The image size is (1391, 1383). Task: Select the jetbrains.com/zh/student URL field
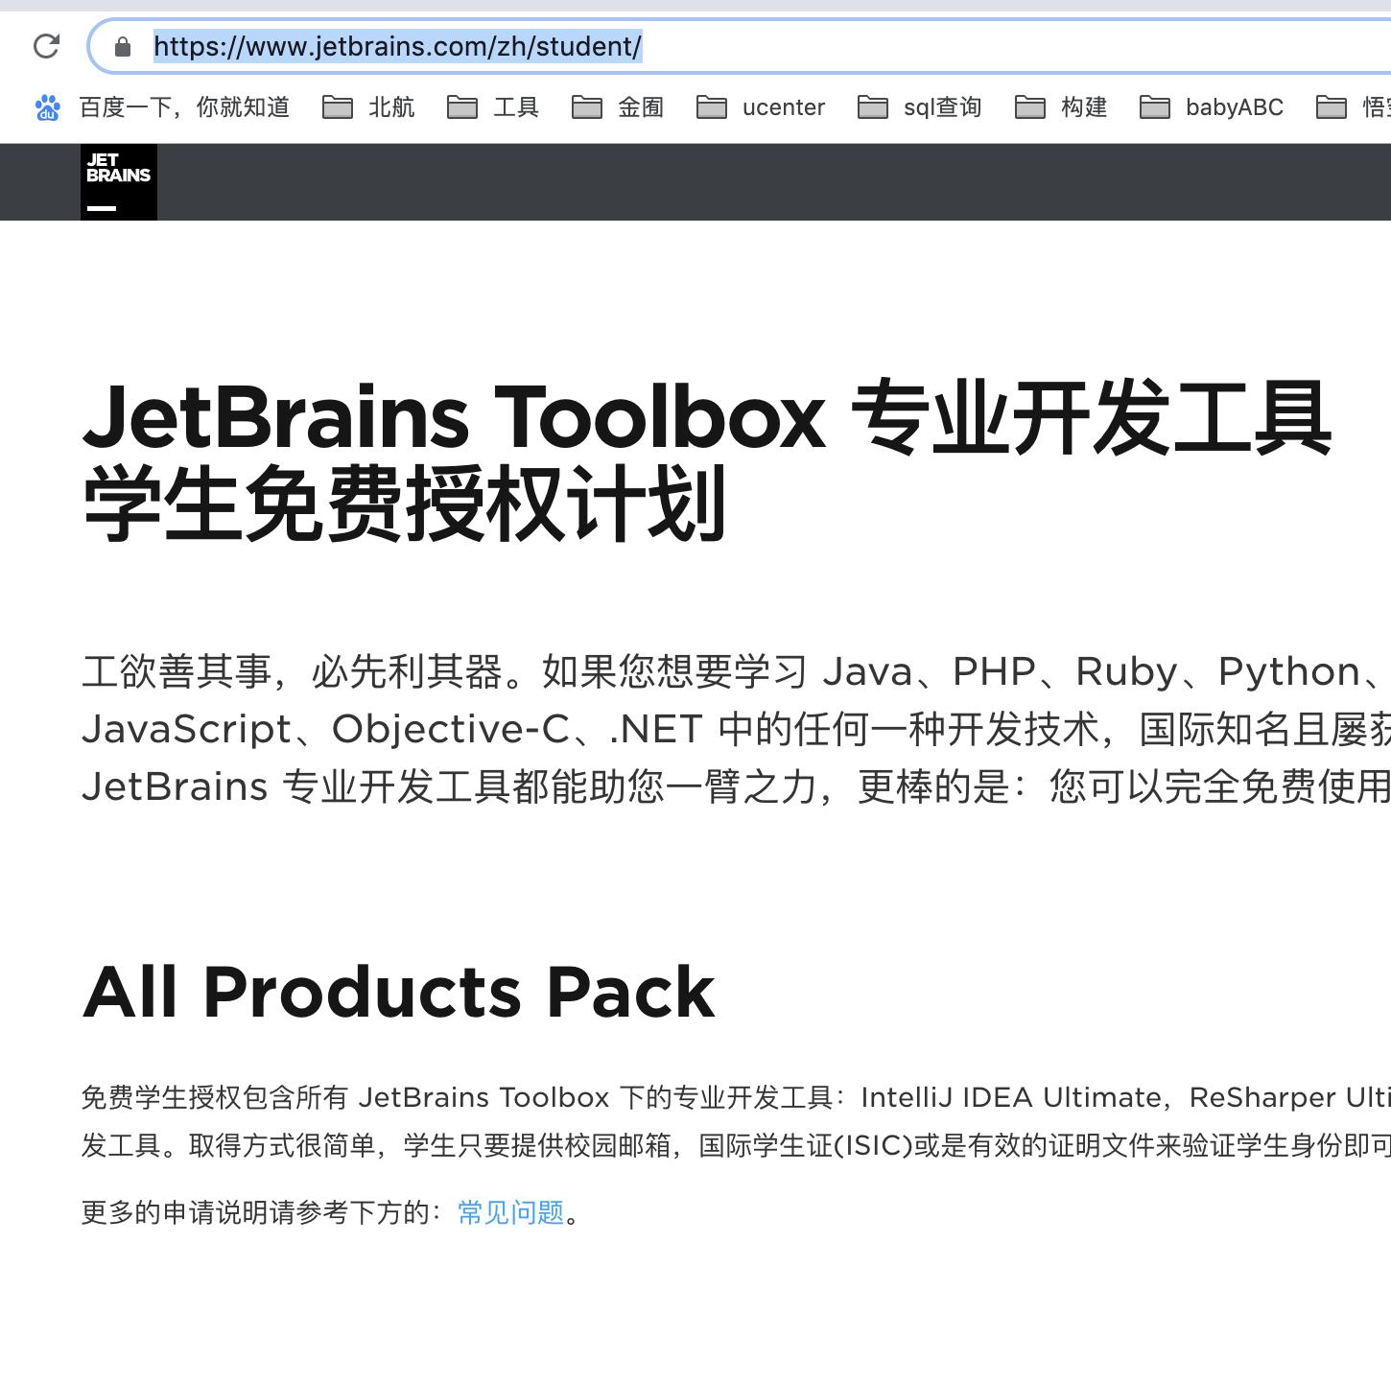[739, 46]
